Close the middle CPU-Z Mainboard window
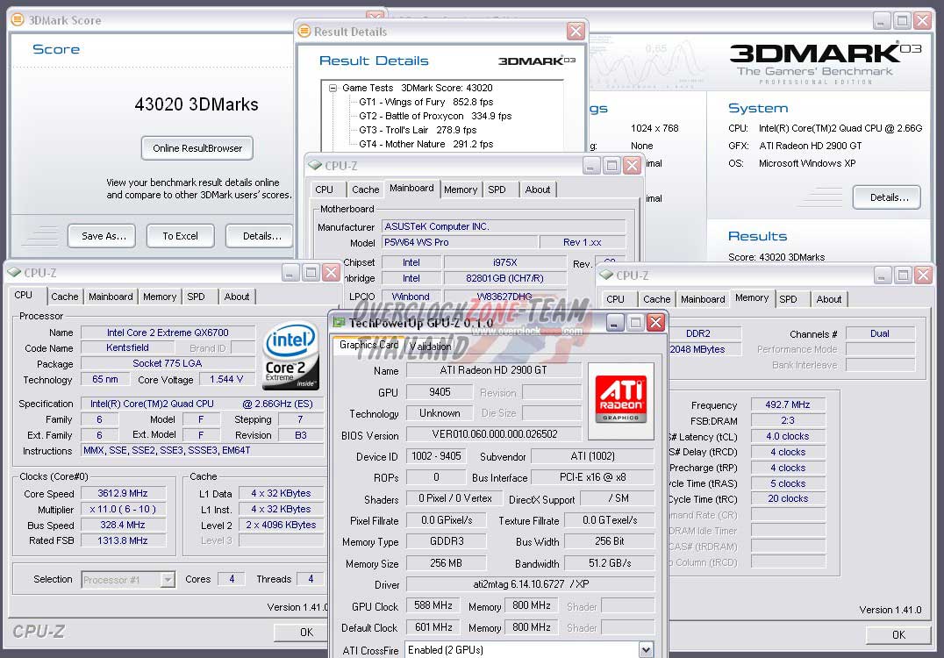 [632, 165]
